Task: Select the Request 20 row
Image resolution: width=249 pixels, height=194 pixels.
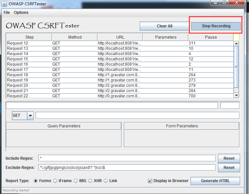Action: [x=120, y=85]
